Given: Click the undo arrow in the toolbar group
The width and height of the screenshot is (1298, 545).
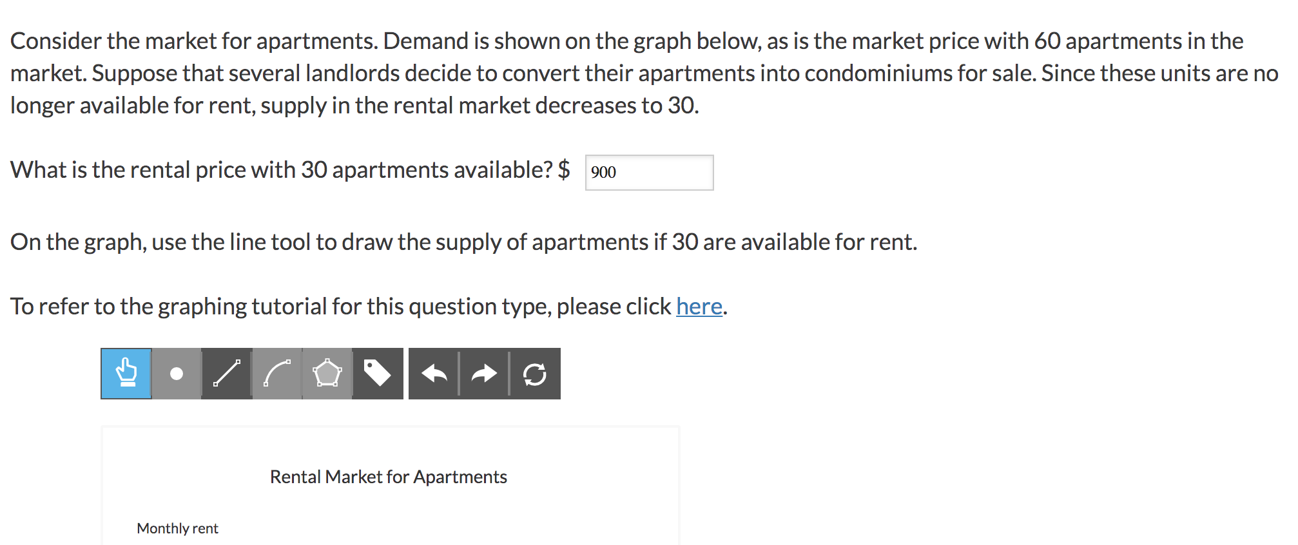Looking at the screenshot, I should pyautogui.click(x=434, y=374).
